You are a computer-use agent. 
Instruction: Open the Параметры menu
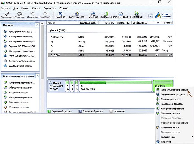click(50, 8)
